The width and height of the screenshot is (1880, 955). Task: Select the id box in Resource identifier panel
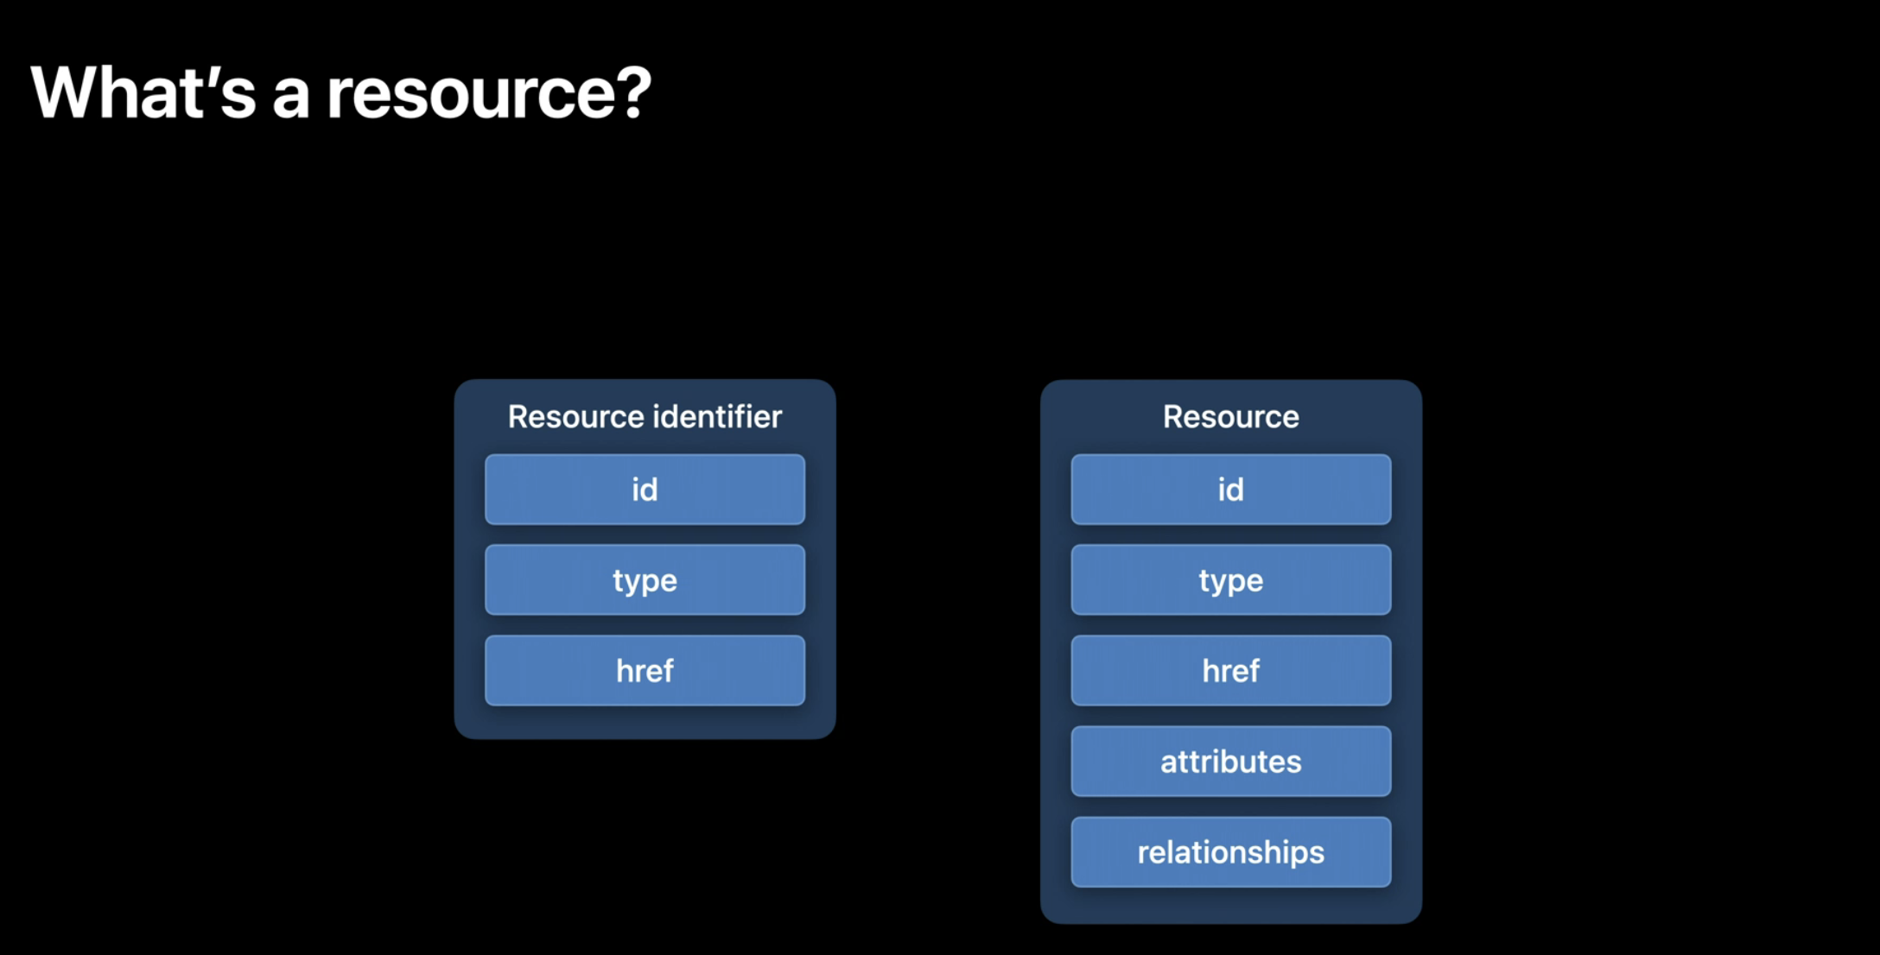click(645, 490)
